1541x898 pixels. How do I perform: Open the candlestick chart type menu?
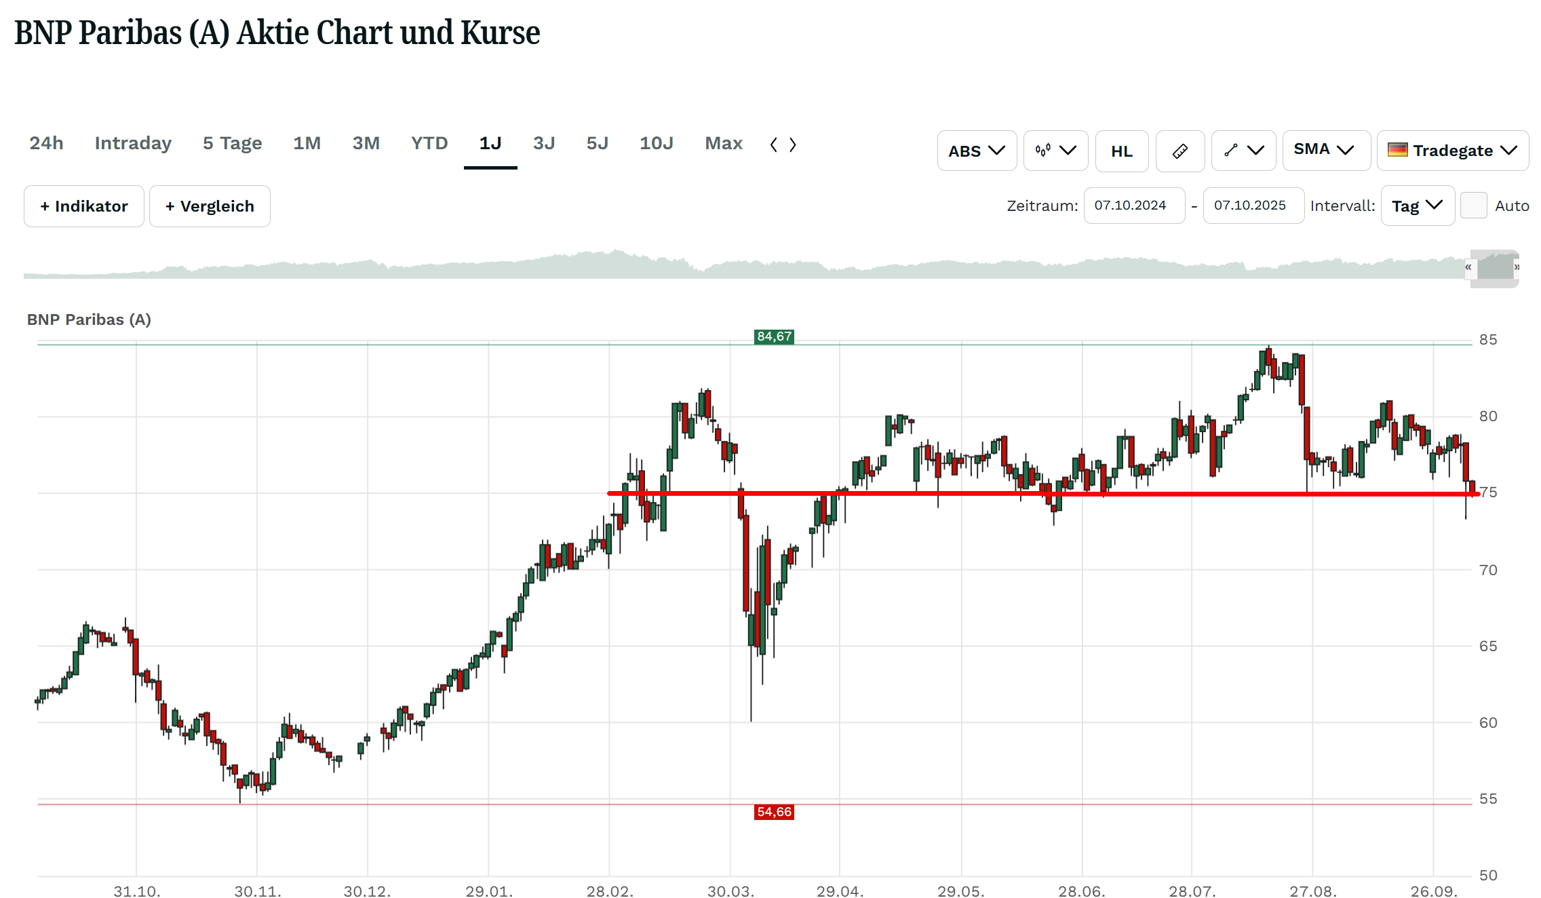coord(1055,151)
